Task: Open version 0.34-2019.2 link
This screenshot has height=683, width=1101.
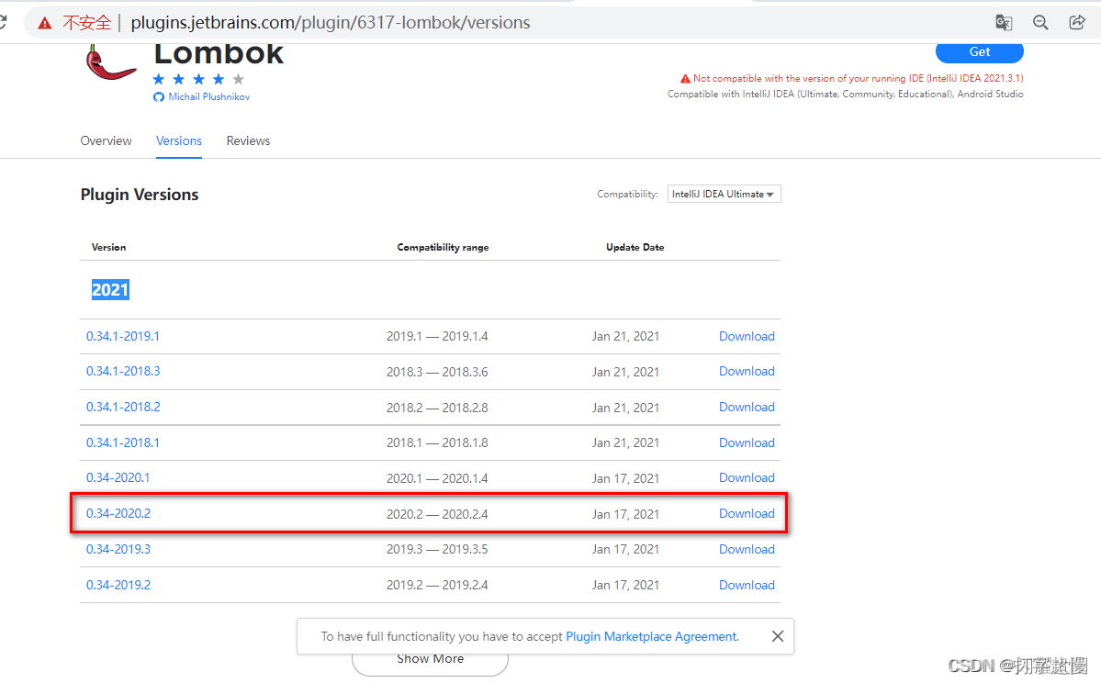Action: 118,586
